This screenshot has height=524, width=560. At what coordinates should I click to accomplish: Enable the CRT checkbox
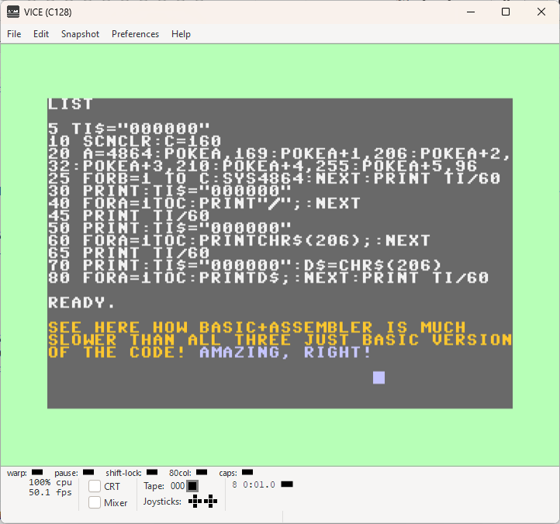[95, 486]
